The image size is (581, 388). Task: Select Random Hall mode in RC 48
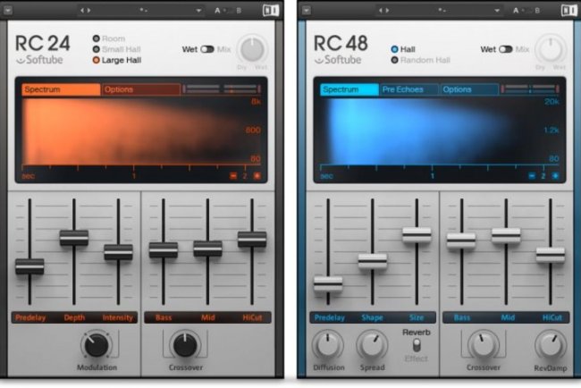421,60
